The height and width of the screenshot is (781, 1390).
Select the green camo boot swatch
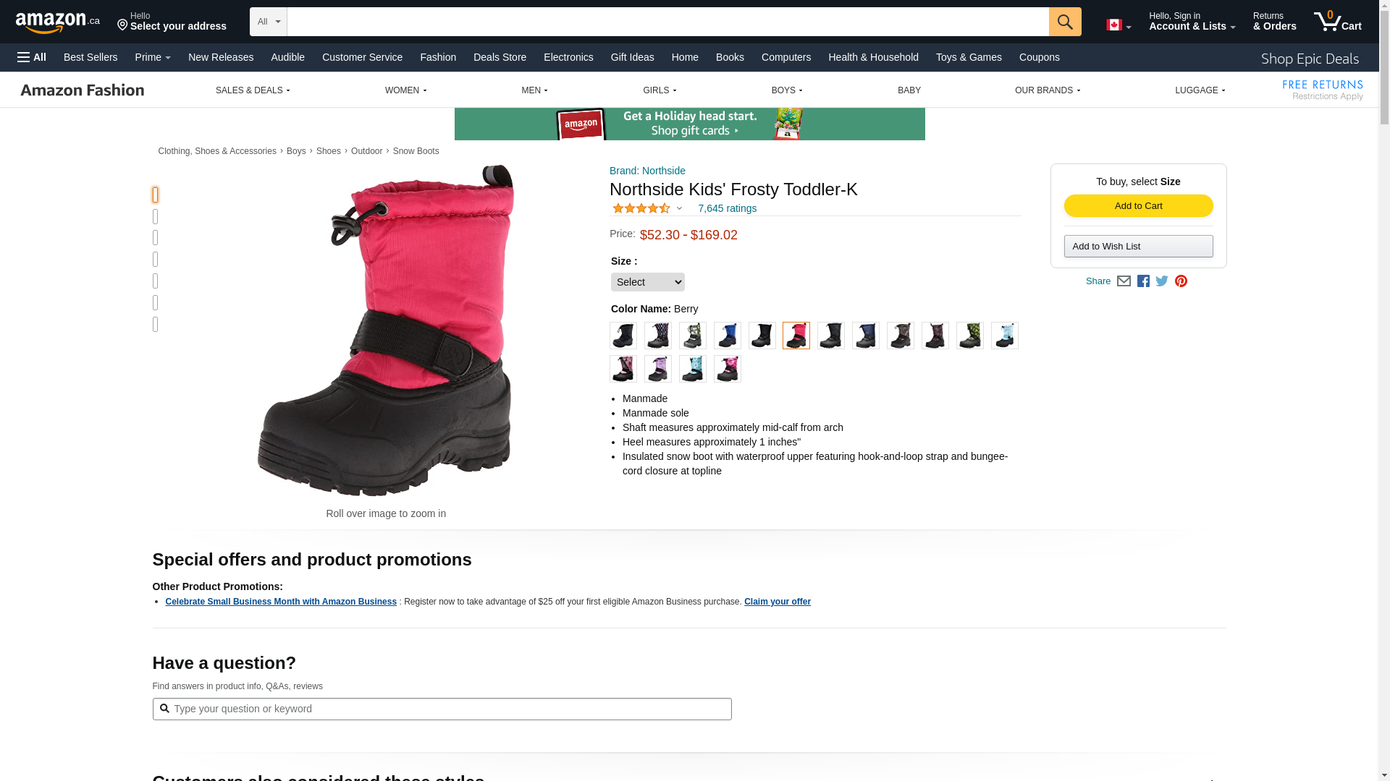970,336
